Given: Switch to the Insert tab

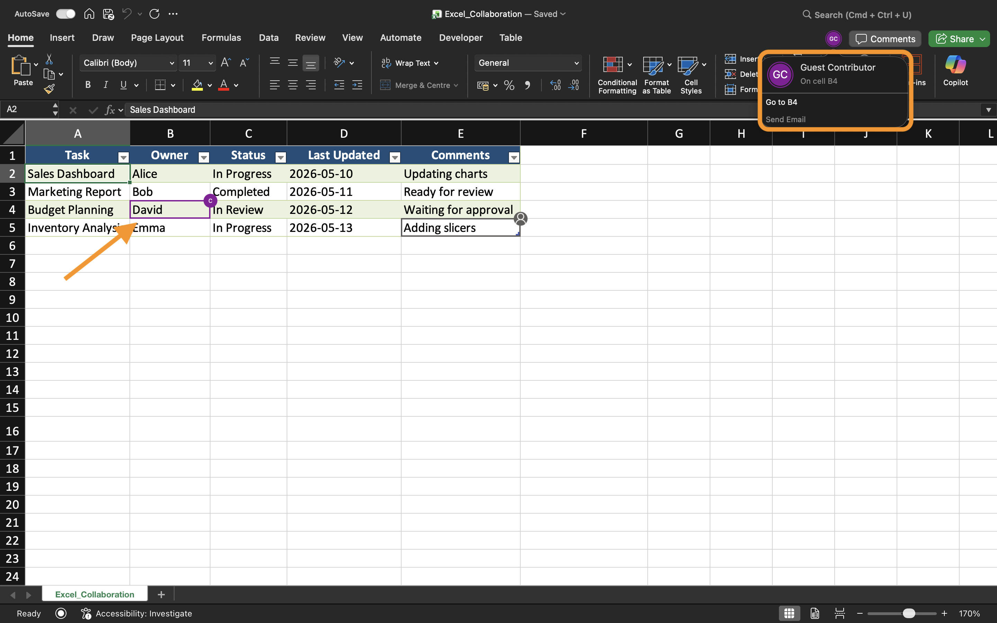Looking at the screenshot, I should coord(62,37).
